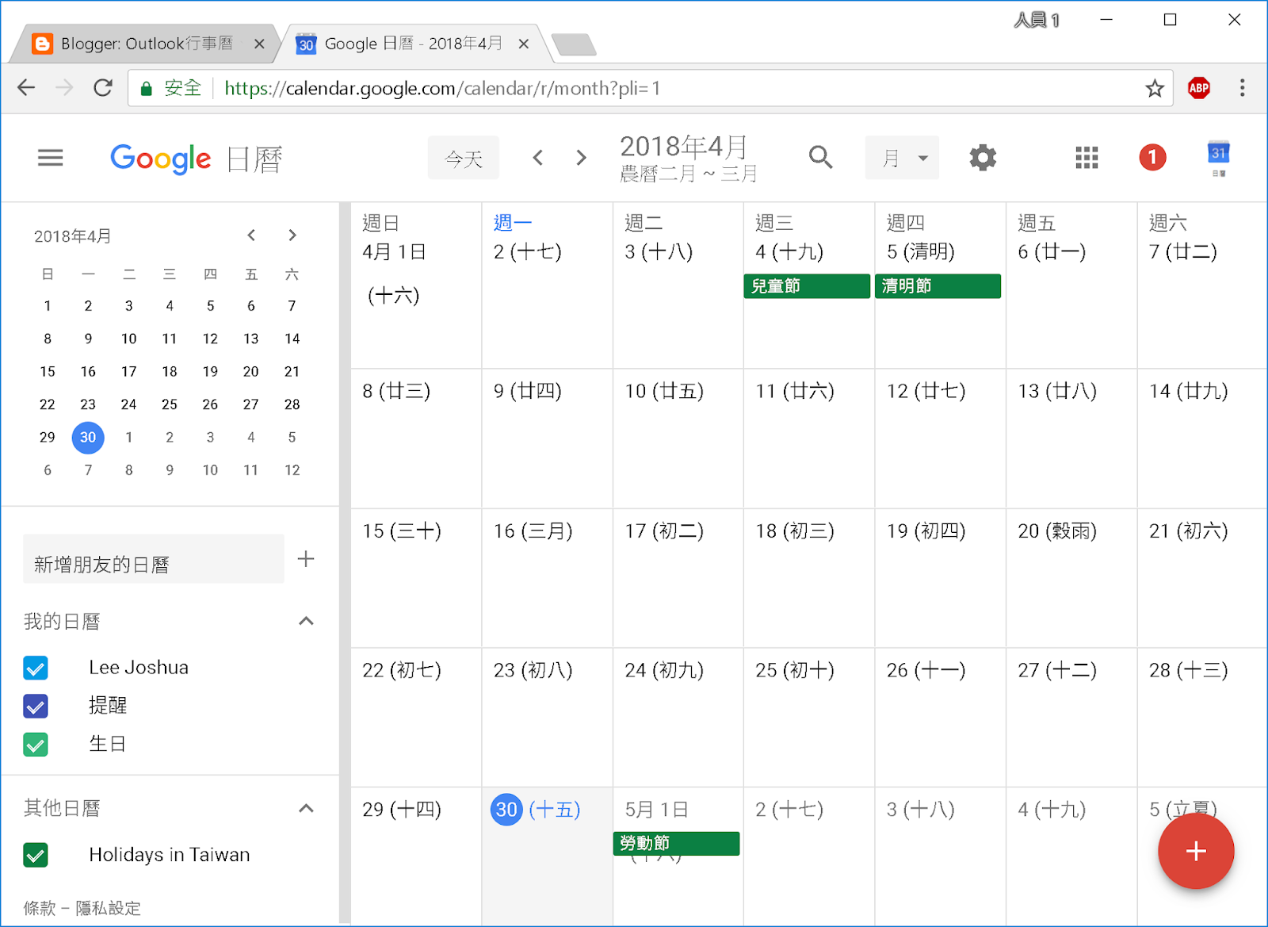The width and height of the screenshot is (1268, 927).
Task: Open the Google apps grid
Action: tap(1087, 158)
